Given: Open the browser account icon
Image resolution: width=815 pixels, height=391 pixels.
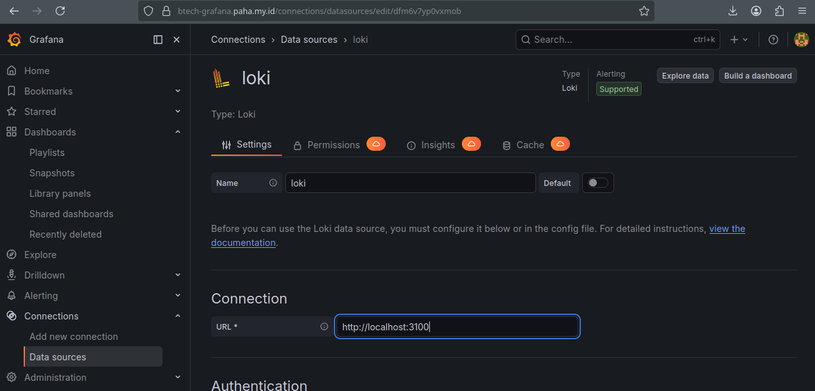Looking at the screenshot, I should [x=756, y=11].
